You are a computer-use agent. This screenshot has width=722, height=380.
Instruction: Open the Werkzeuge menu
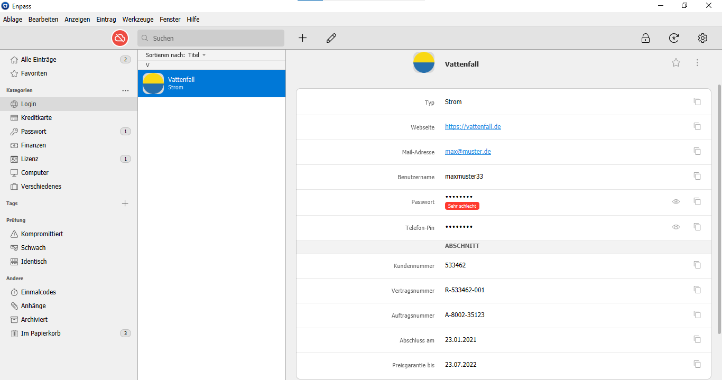point(138,20)
